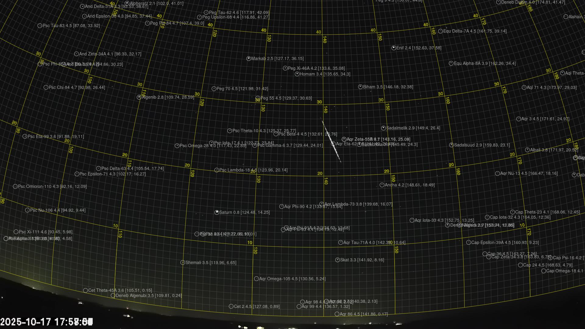Image resolution: width=585 pixels, height=329 pixels.
Task: Select the Markab star marker circle
Action: pos(249,58)
